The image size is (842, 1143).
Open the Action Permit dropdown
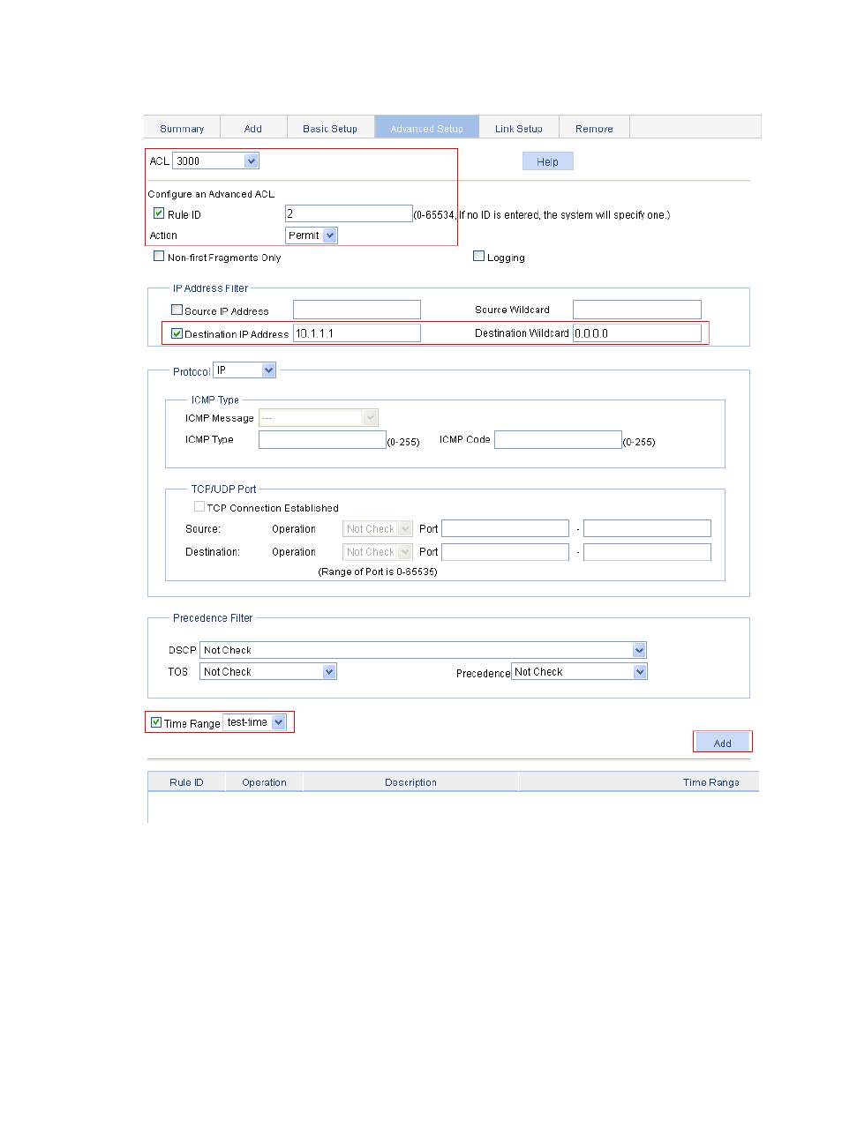pyautogui.click(x=312, y=235)
